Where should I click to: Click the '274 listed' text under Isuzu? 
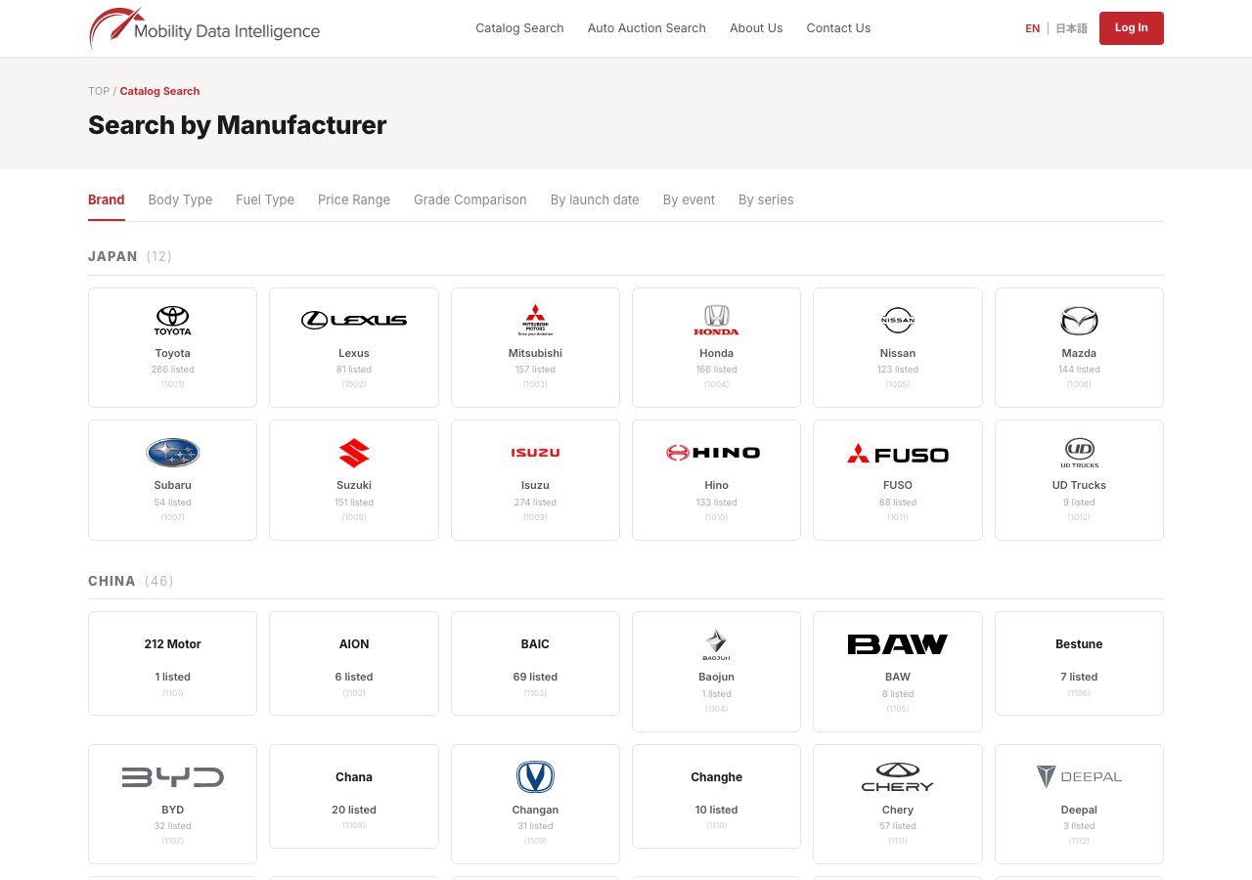[535, 503]
